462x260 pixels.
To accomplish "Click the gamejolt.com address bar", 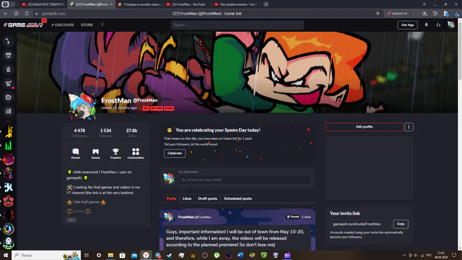I will [x=53, y=13].
